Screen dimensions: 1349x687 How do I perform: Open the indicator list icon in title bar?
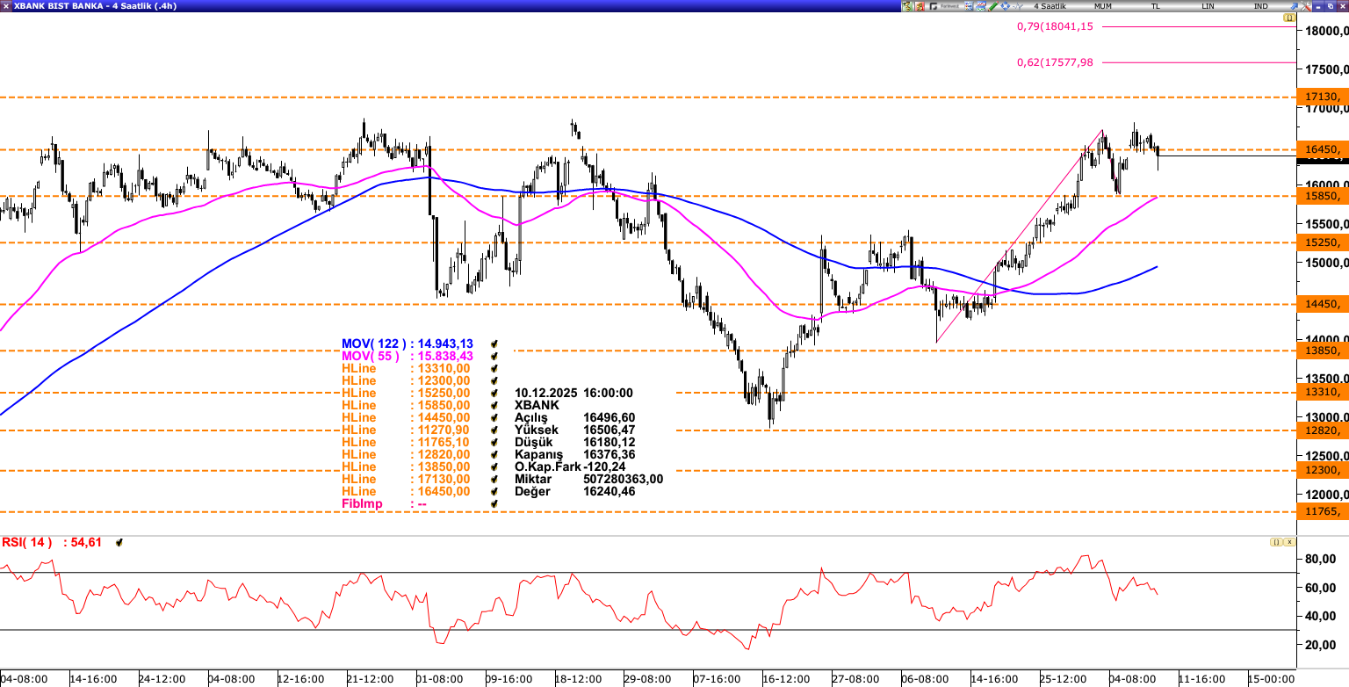pos(969,6)
